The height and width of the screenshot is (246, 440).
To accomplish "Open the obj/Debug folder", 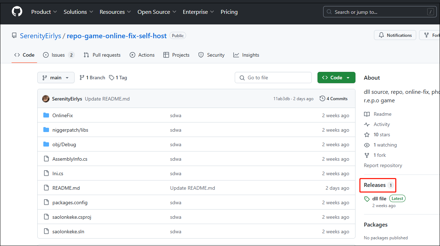I will (x=64, y=144).
